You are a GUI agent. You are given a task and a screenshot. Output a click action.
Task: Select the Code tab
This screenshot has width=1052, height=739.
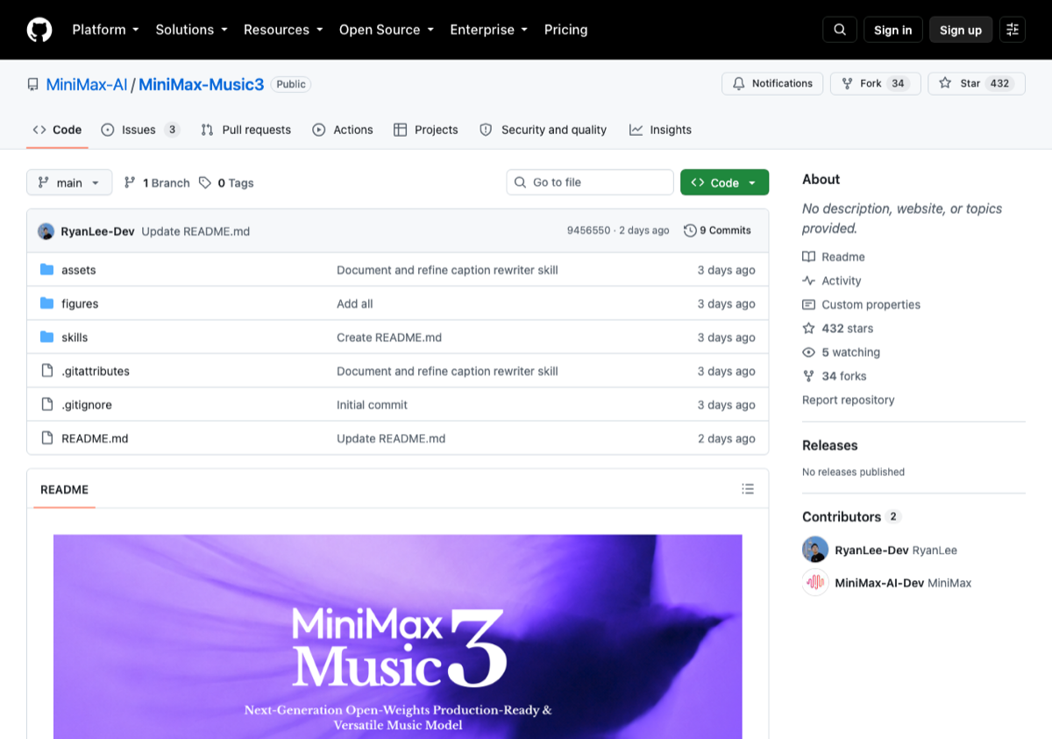[57, 130]
